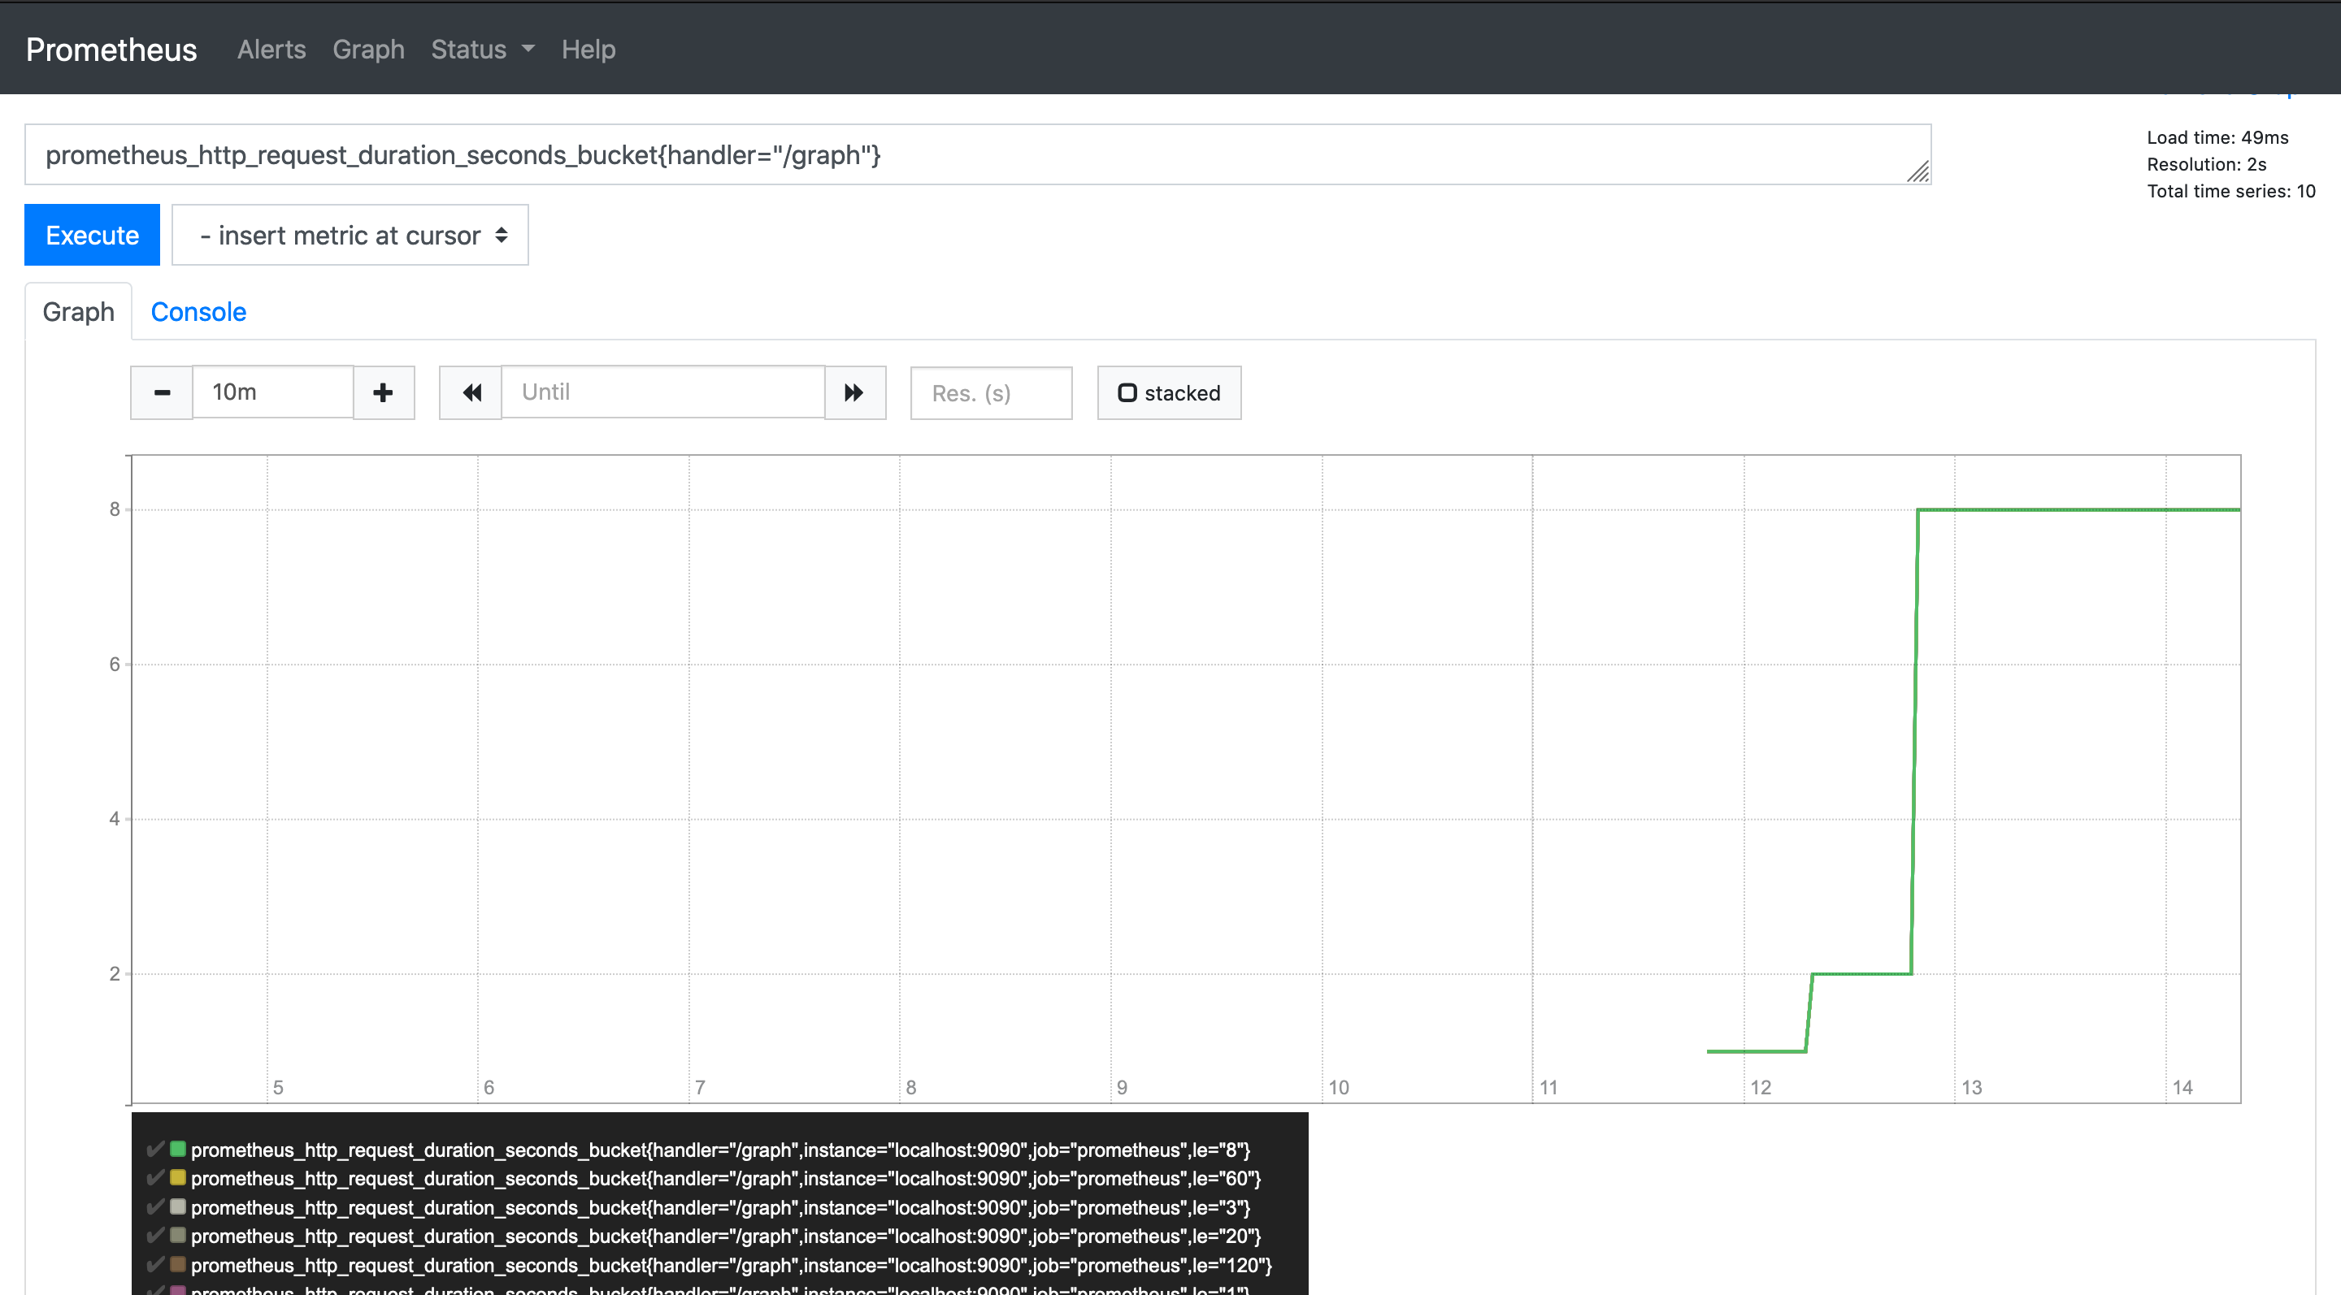This screenshot has width=2341, height=1295.
Task: Click the Res. (s) resolution field
Action: click(x=991, y=392)
